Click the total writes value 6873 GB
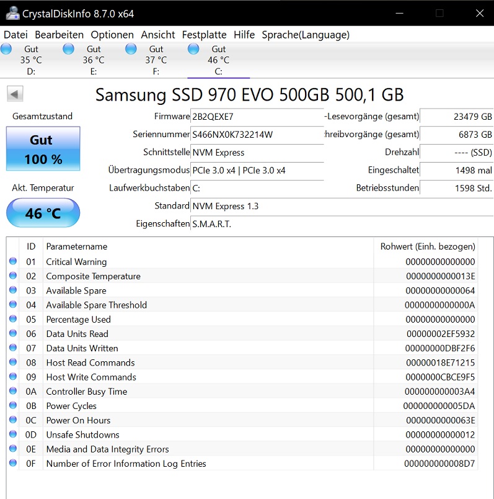The height and width of the screenshot is (499, 494). (456, 134)
